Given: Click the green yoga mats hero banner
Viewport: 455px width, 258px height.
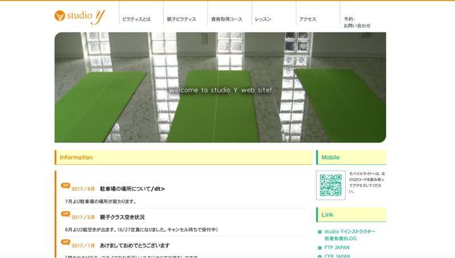Looking at the screenshot, I should click(220, 87).
